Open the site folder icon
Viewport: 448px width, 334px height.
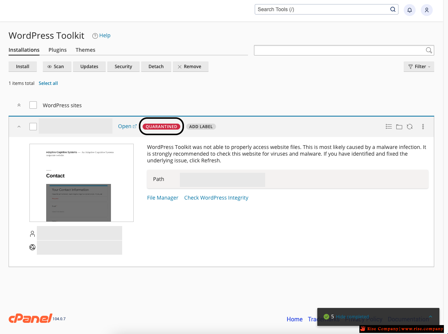(x=399, y=127)
